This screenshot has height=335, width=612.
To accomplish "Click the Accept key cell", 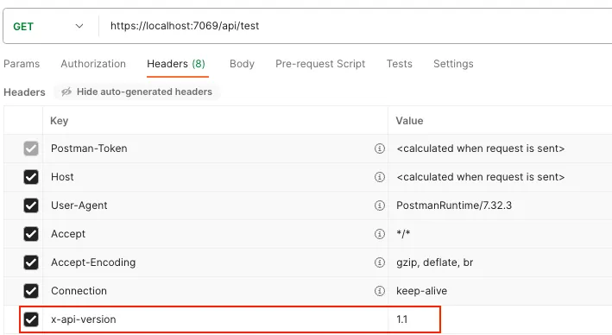I will tap(215, 234).
